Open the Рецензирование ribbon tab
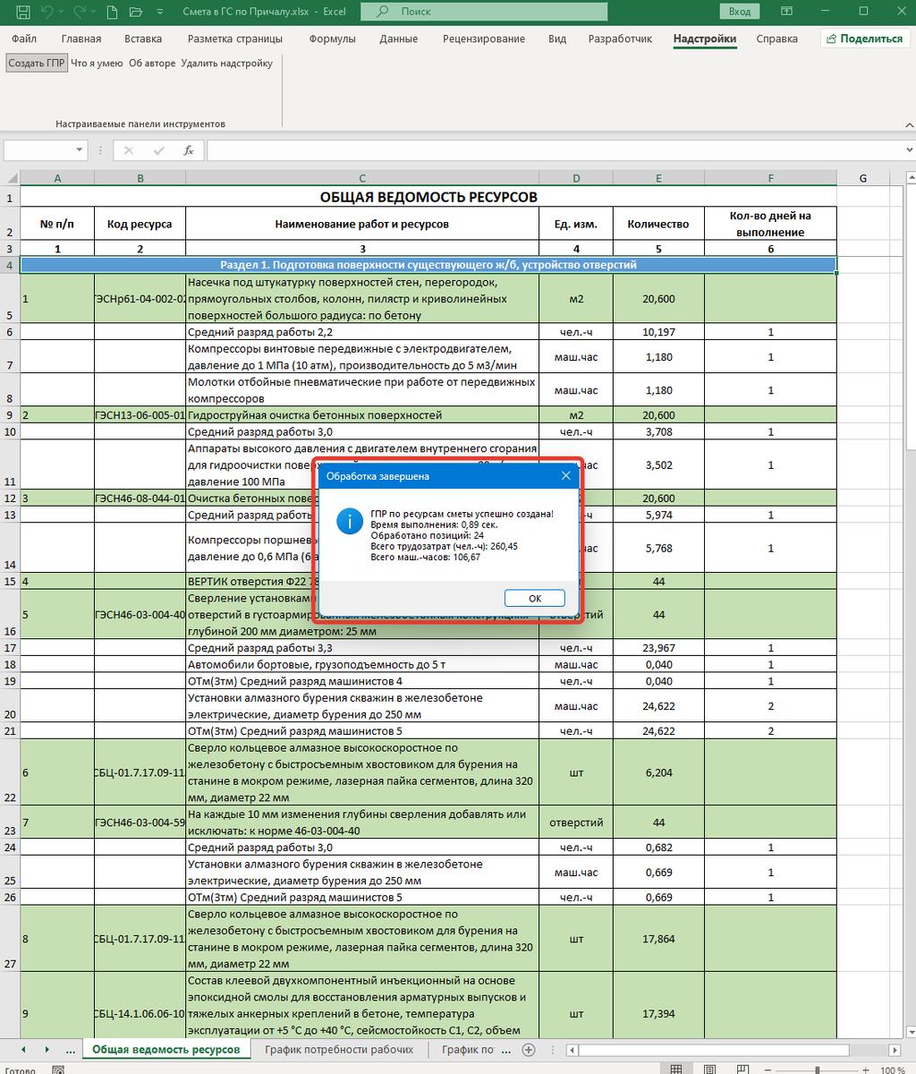Image resolution: width=916 pixels, height=1074 pixels. [x=484, y=39]
